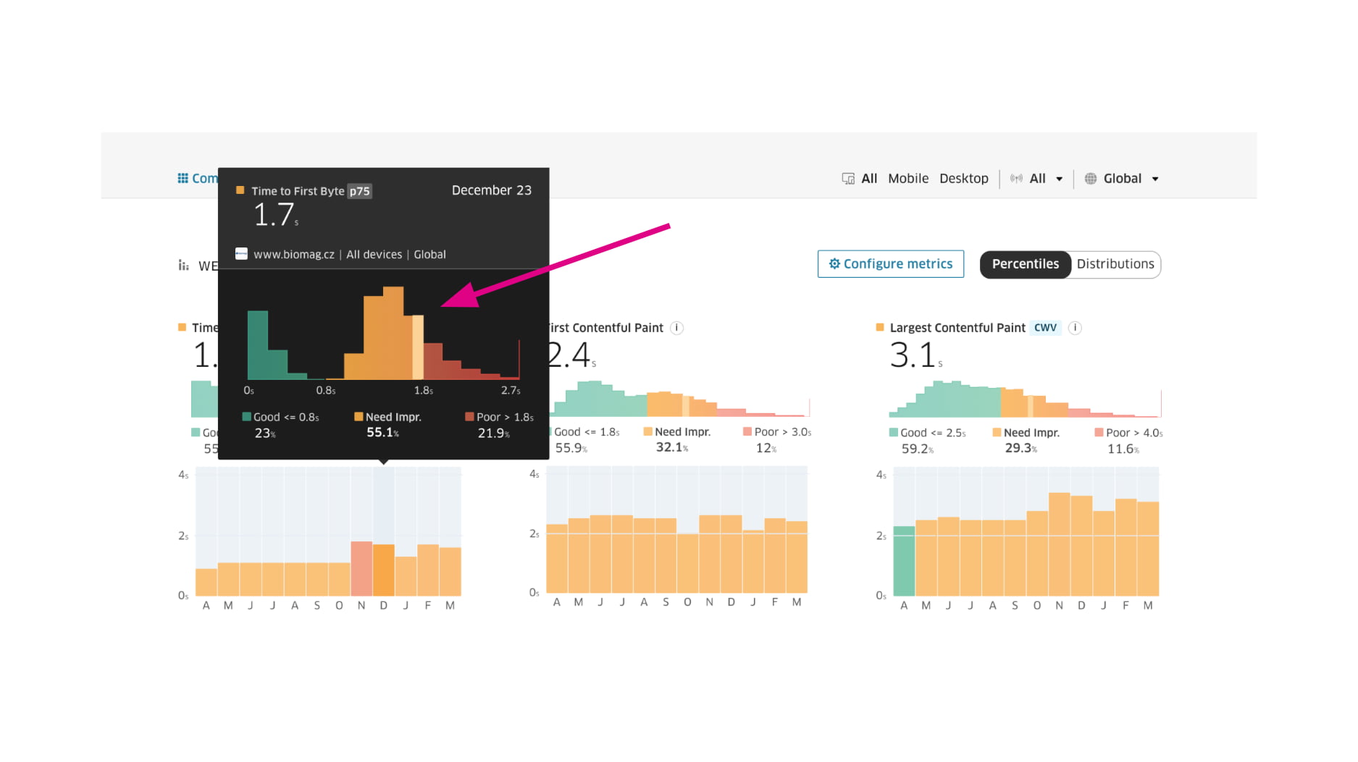This screenshot has height=762, width=1358.
Task: Click the devices icon before All
Action: pos(848,179)
